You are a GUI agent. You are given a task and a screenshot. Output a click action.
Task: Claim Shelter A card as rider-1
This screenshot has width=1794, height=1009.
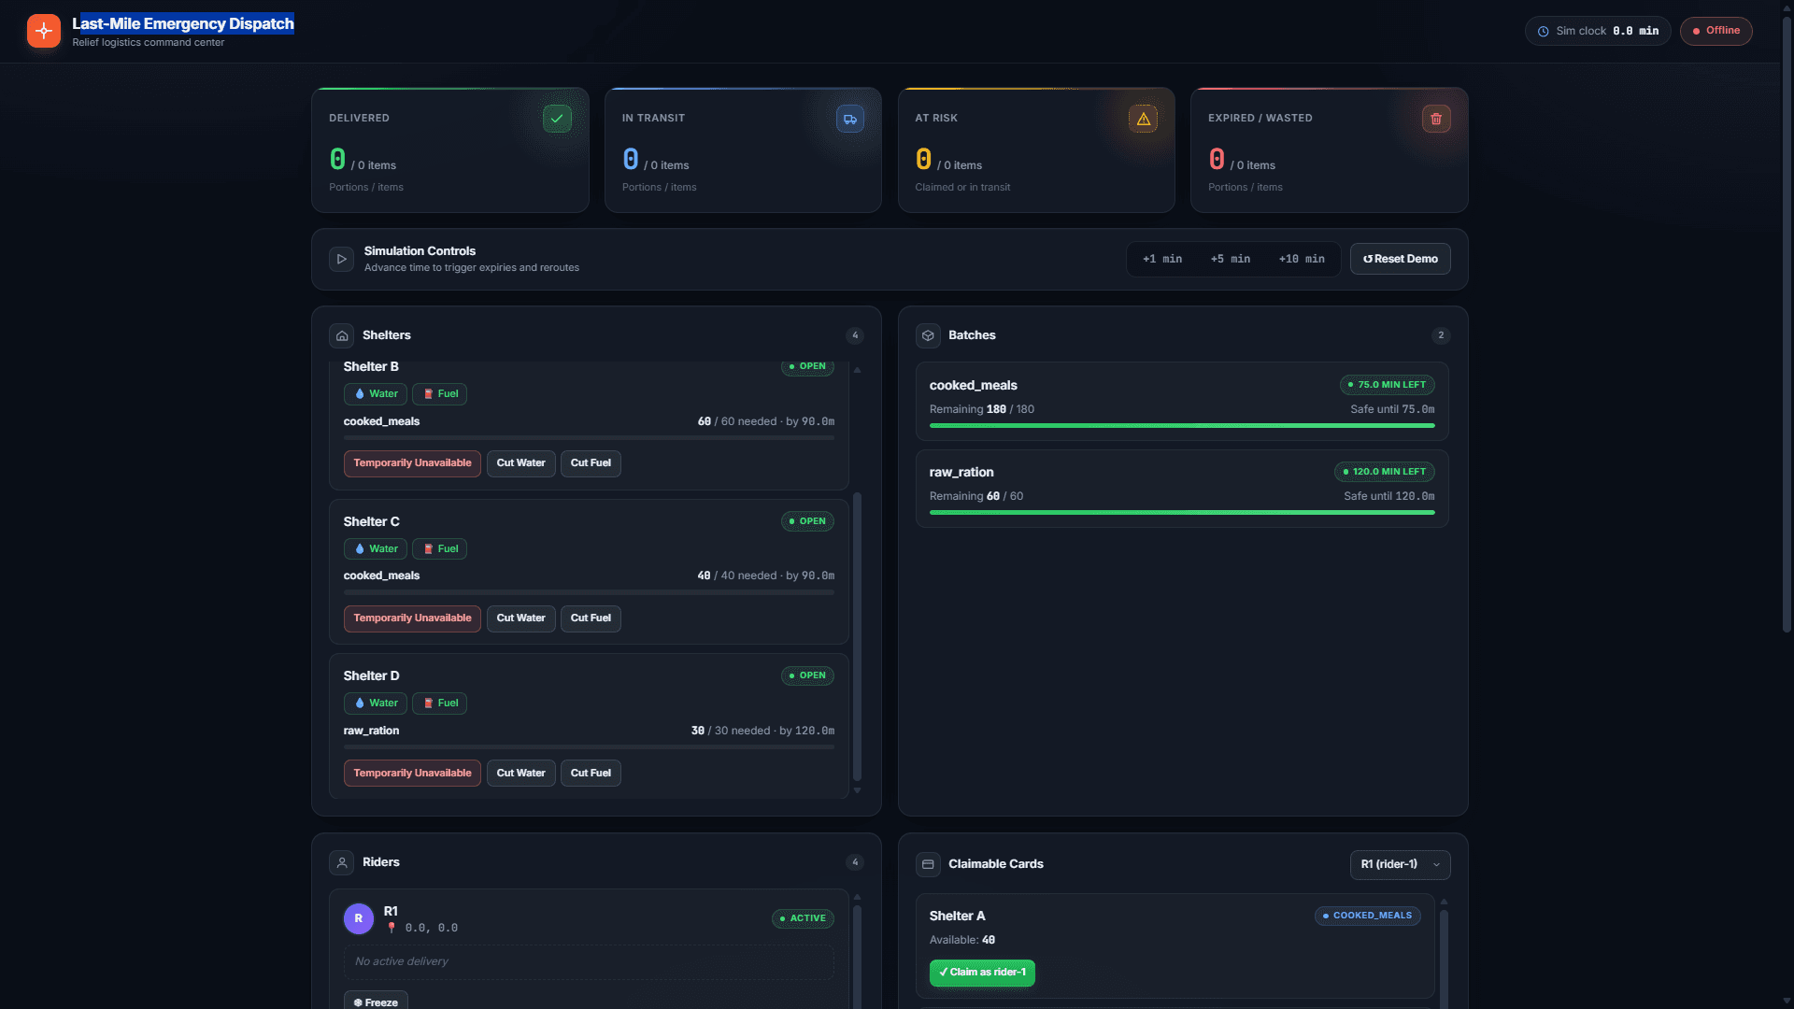click(982, 973)
